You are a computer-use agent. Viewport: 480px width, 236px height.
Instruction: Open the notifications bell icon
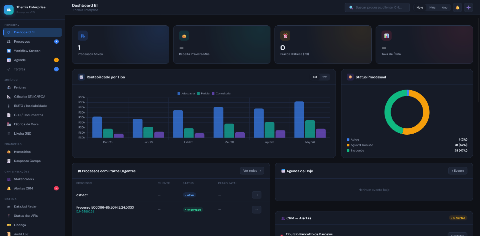[x=457, y=7]
